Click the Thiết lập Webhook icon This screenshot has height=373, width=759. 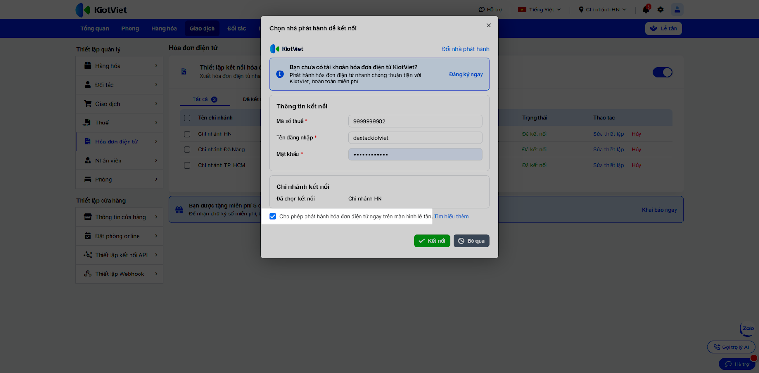pos(88,274)
